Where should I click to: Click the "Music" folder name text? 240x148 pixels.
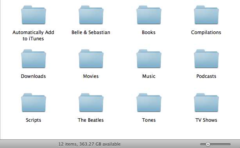[149, 76]
